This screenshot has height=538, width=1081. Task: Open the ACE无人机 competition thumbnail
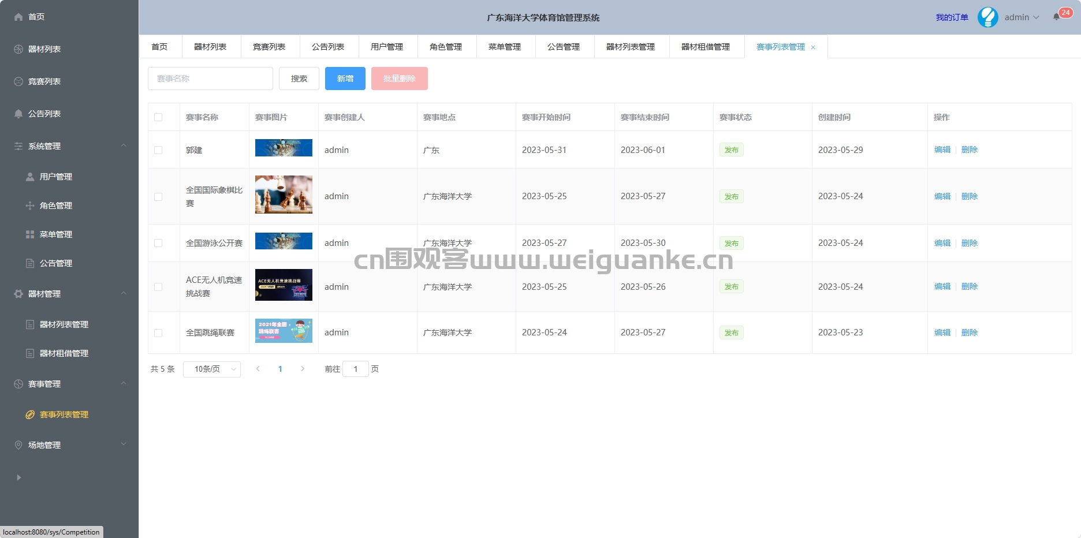(284, 285)
